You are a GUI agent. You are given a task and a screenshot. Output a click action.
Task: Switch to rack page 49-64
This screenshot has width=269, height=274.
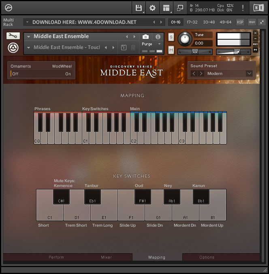point(225,22)
